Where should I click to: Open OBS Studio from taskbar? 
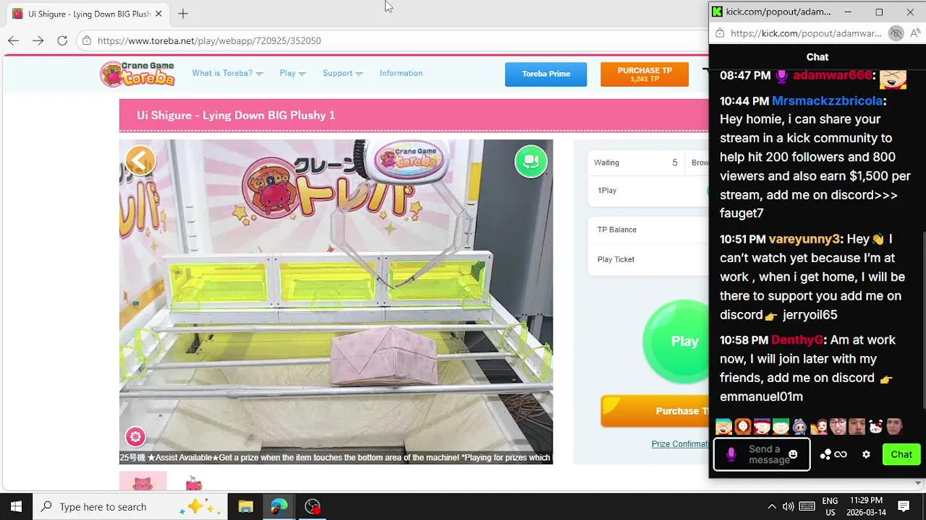(313, 506)
